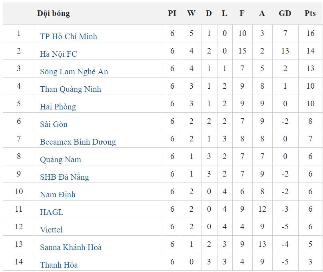Open the SHB Đà Nẵng link
The height and width of the screenshot is (272, 323).
(x=64, y=177)
